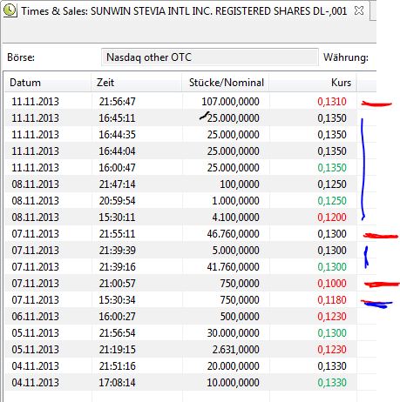Click the date 06.11.2013
The width and height of the screenshot is (400, 402).
(x=35, y=317)
